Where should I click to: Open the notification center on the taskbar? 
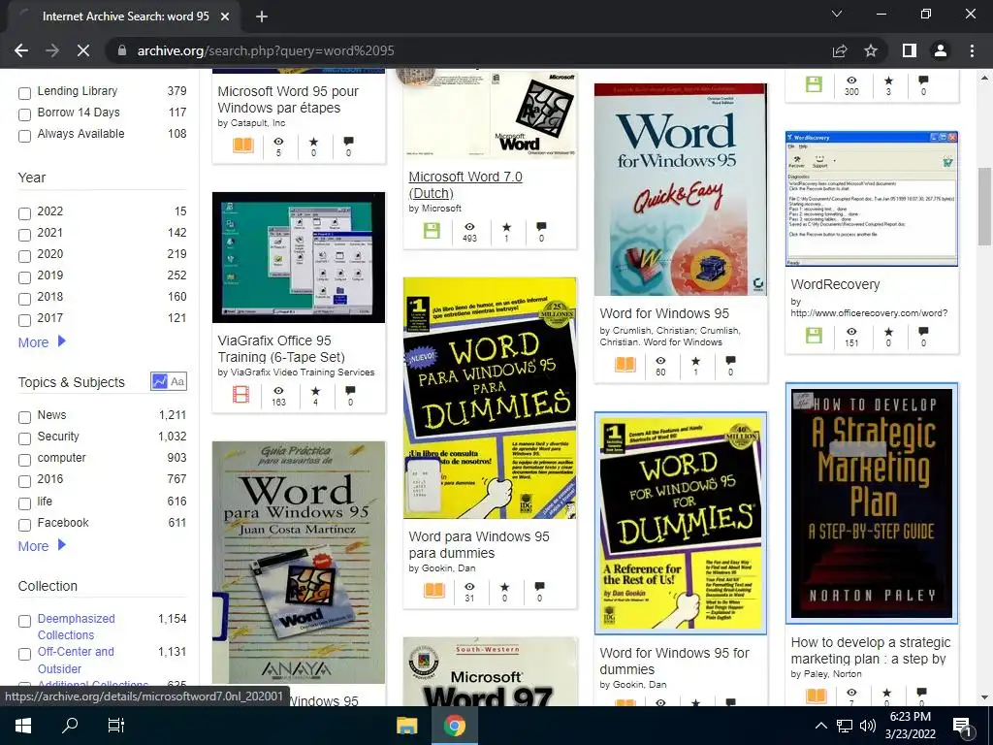tap(963, 726)
